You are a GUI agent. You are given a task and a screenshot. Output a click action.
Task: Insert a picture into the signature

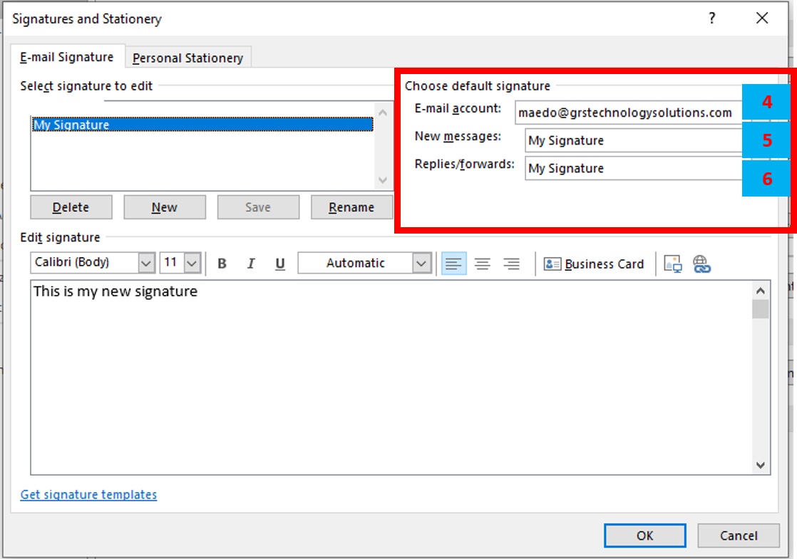(672, 263)
